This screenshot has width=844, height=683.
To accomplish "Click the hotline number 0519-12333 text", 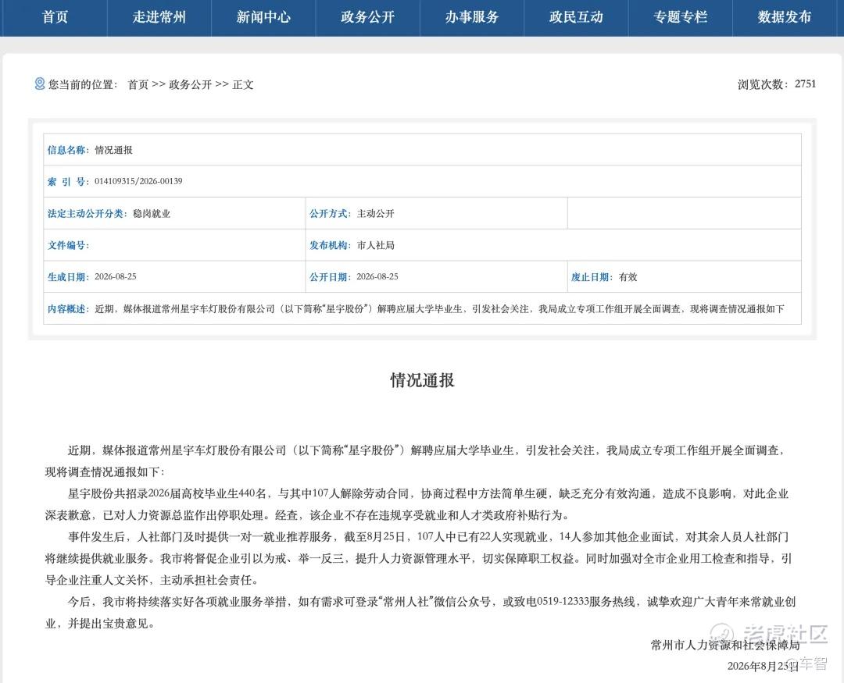I will point(562,602).
